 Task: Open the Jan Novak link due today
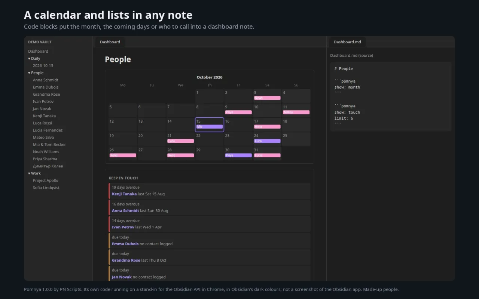[x=122, y=277]
